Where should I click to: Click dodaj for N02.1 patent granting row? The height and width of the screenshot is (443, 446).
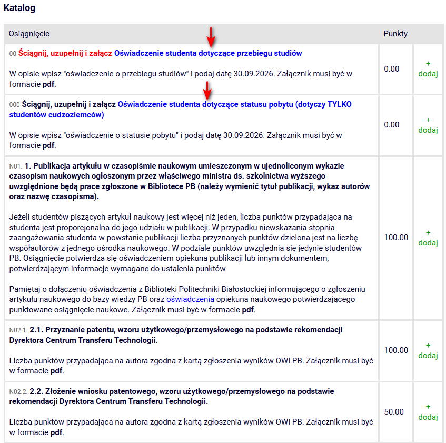click(x=428, y=351)
